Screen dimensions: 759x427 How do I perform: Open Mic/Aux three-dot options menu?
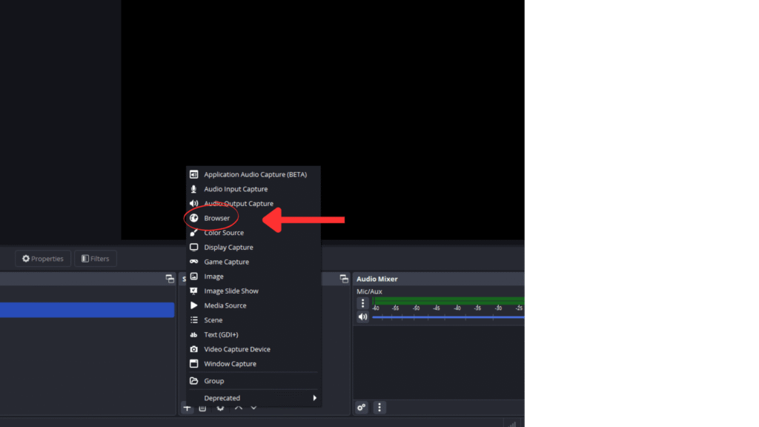tap(362, 303)
